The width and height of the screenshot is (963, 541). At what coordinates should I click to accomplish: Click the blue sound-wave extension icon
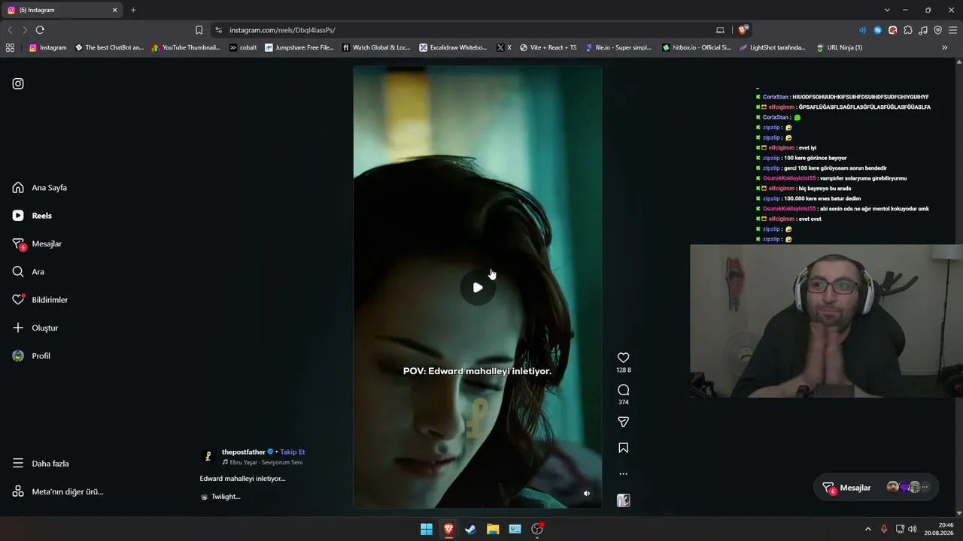tap(862, 30)
